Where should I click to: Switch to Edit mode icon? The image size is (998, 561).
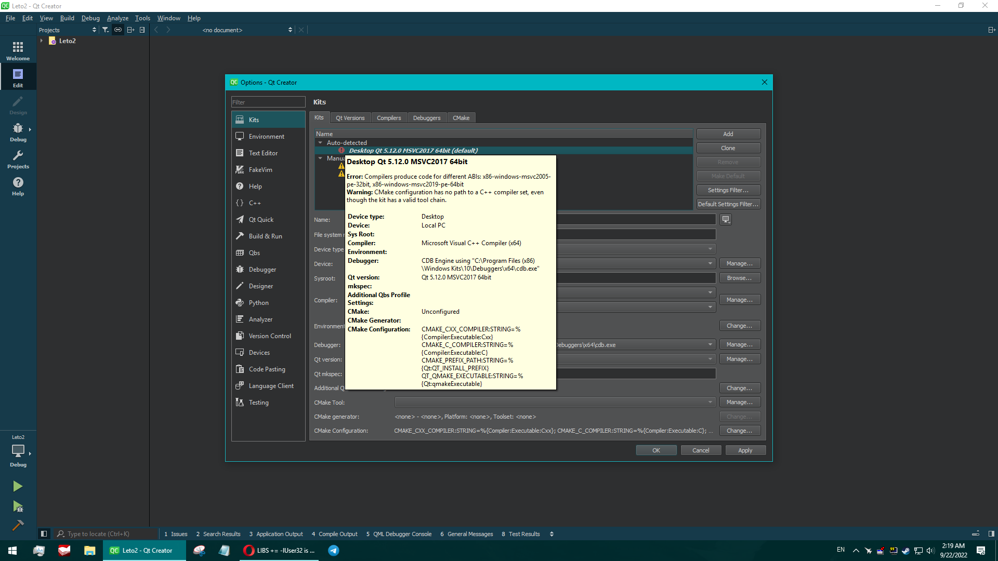coord(18,78)
